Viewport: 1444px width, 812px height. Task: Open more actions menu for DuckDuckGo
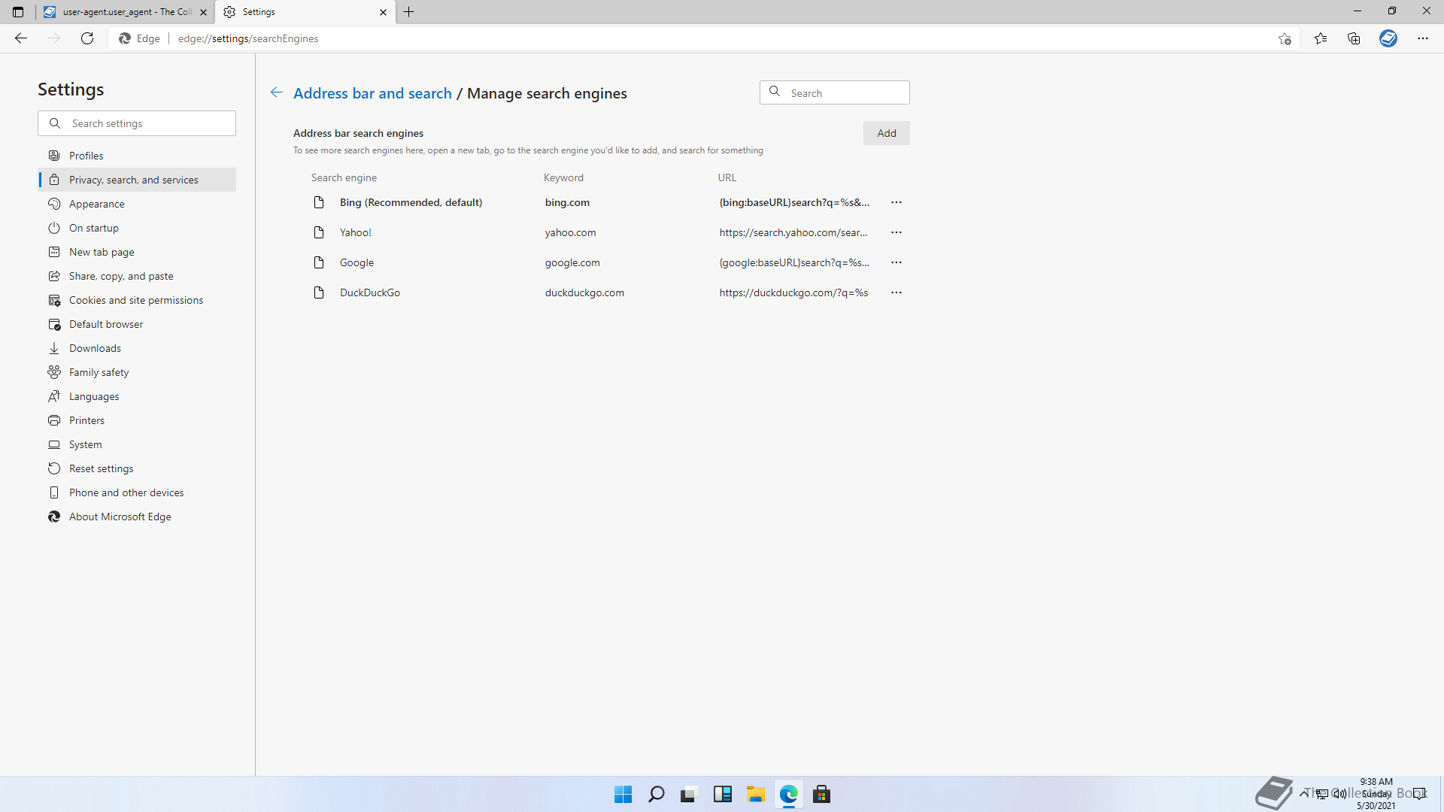[x=896, y=292]
